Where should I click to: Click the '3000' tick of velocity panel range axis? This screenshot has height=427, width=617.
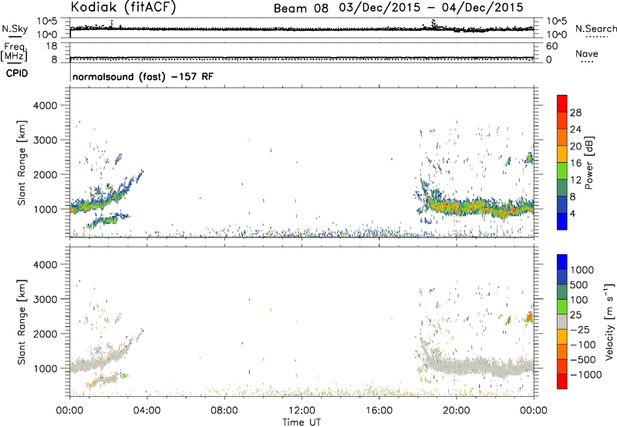[x=45, y=299]
